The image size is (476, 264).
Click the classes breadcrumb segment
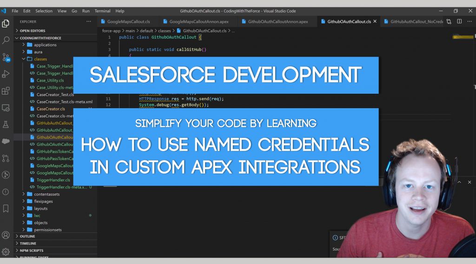164,31
